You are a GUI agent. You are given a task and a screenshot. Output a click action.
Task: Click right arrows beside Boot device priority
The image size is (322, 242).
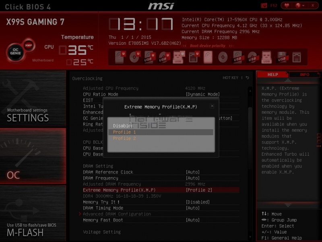(x=231, y=46)
